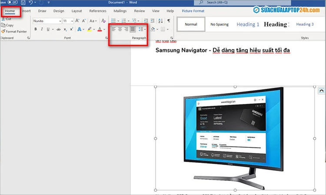The height and width of the screenshot is (195, 326).
Task: Click the Center alignment icon
Action: [120, 29]
